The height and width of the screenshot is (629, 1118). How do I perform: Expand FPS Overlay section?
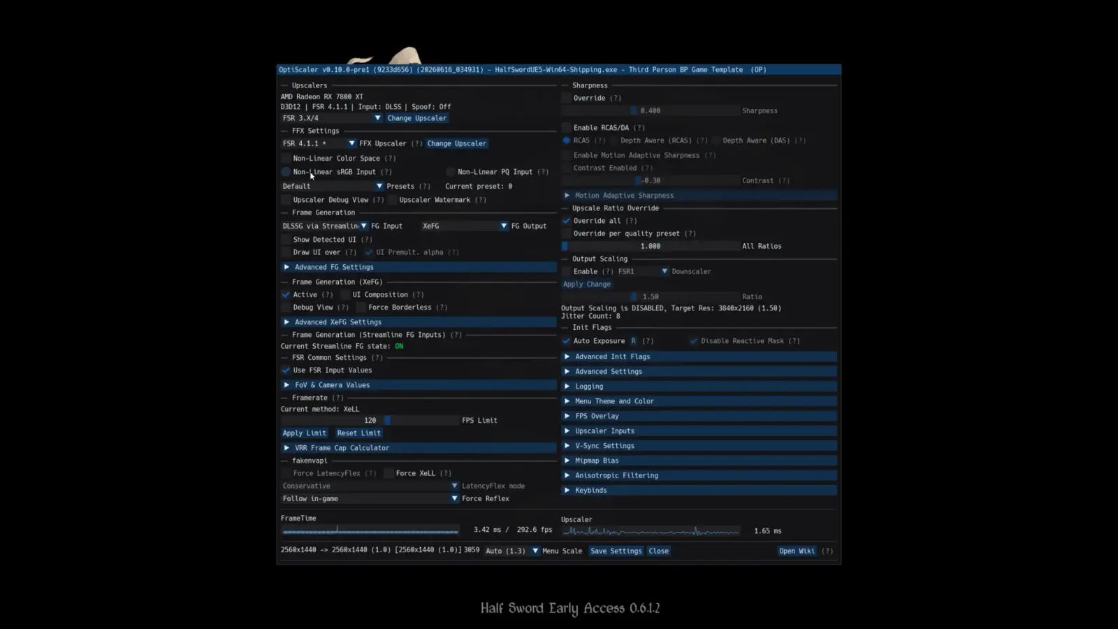tap(699, 416)
